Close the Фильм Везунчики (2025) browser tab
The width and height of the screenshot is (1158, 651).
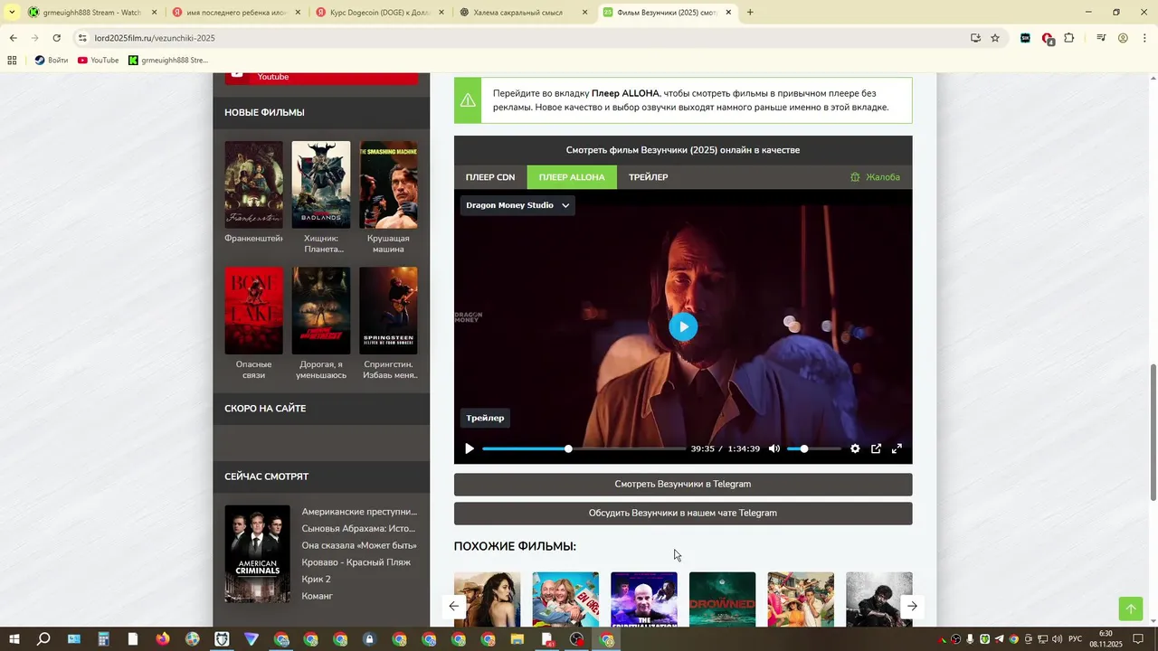(x=728, y=13)
